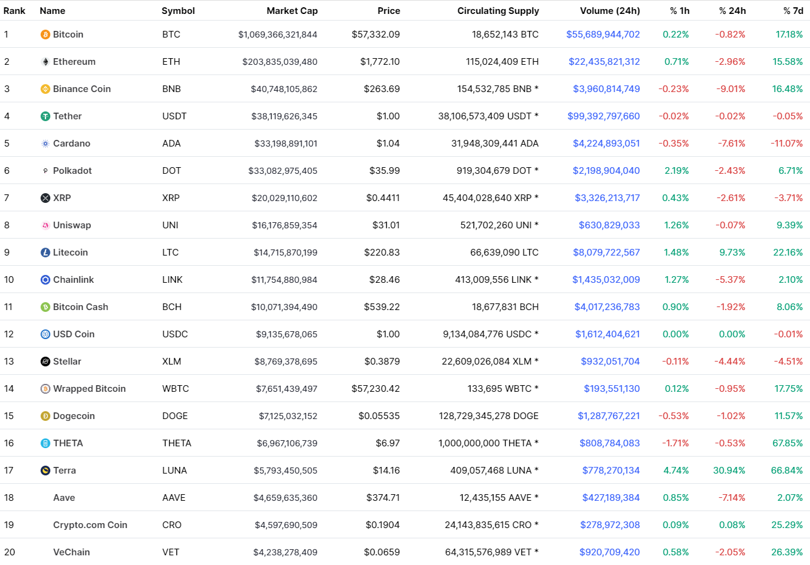Click the Stellar logo icon
Image resolution: width=810 pixels, height=565 pixels.
pyautogui.click(x=45, y=362)
